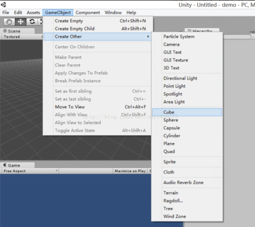Create a Particle System
255x227 pixels.
pyautogui.click(x=187, y=36)
